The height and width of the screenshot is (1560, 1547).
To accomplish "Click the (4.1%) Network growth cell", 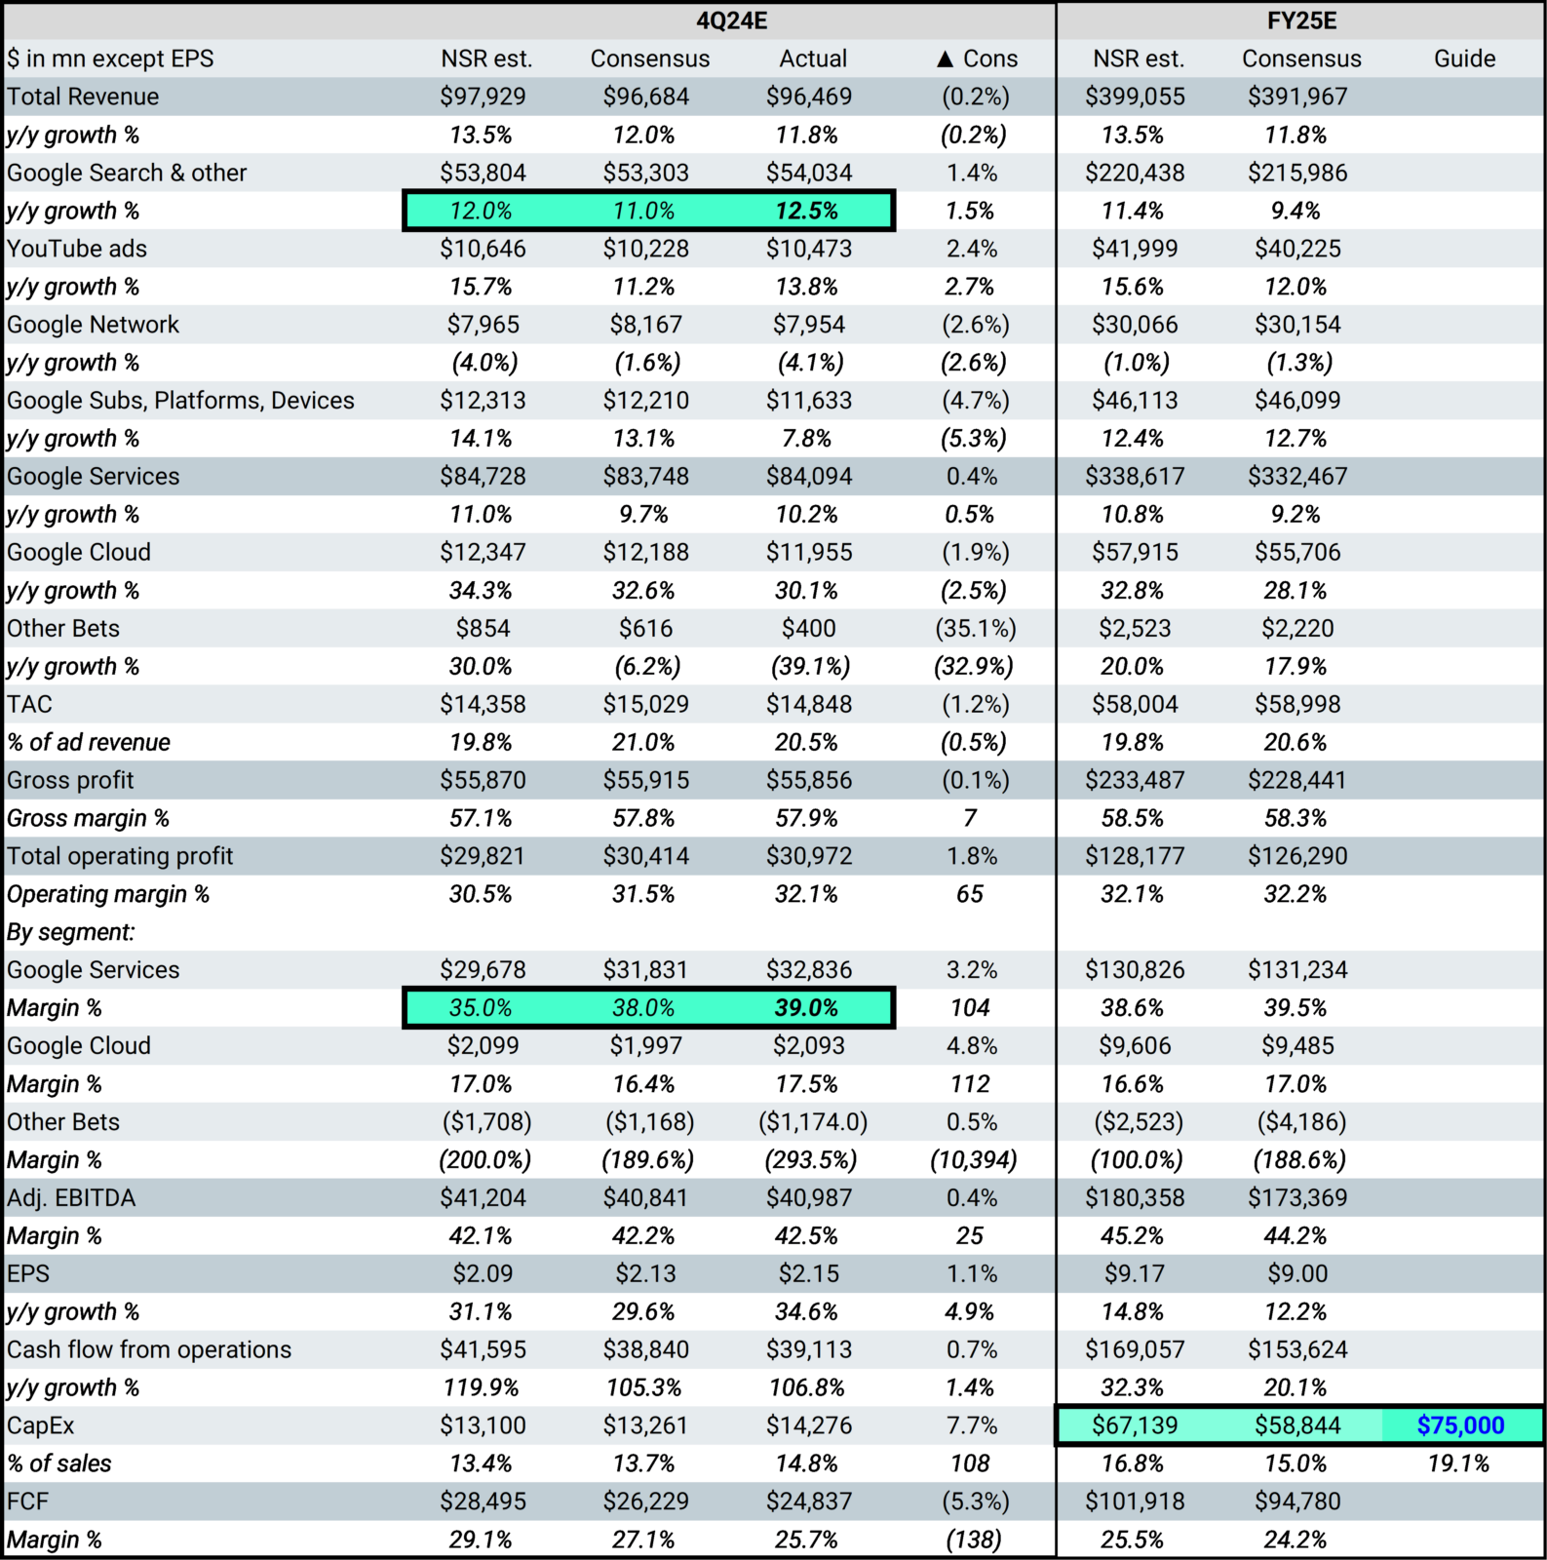I will [x=810, y=363].
